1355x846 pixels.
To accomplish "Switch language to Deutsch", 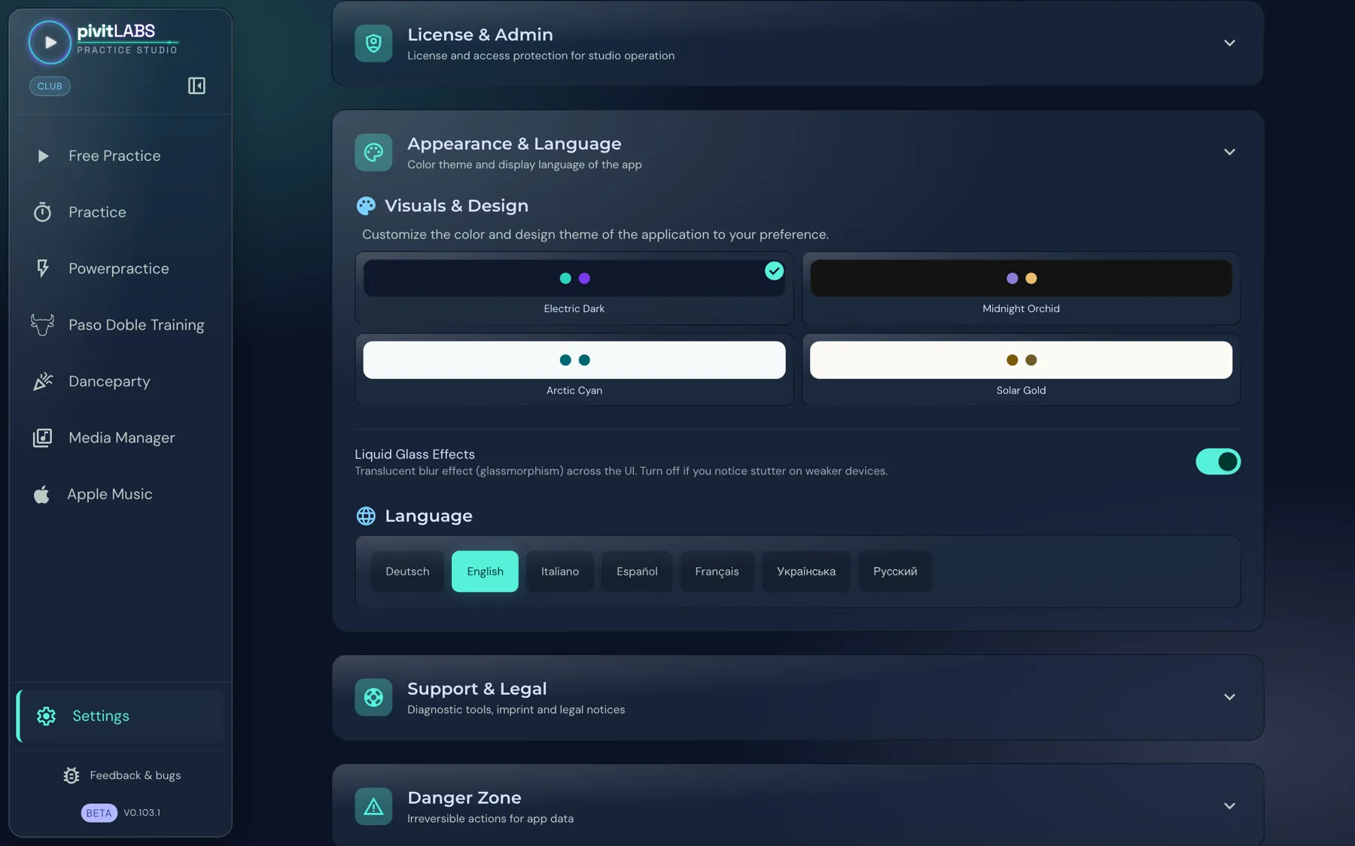I will tap(407, 572).
